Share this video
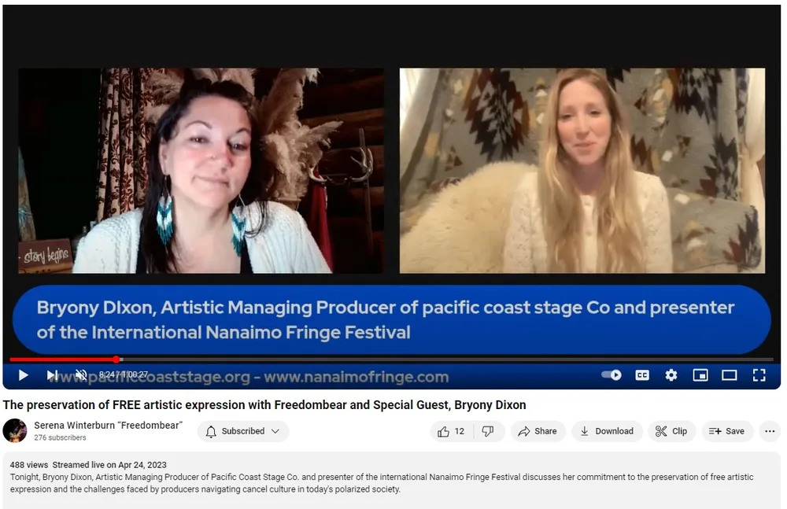This screenshot has height=509, width=787. point(538,431)
